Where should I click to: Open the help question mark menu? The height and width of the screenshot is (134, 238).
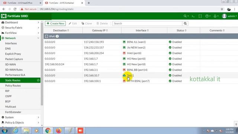pos(208,16)
